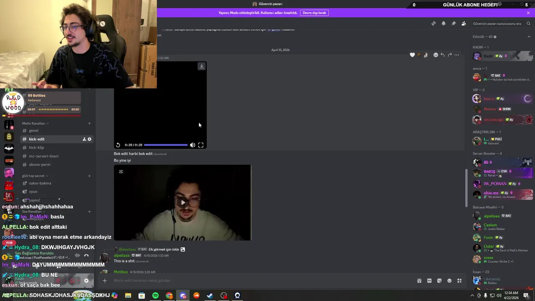Image resolution: width=535 pixels, height=301 pixels.
Task: Create a channel in Metin Kanalları
Action: click(89, 123)
